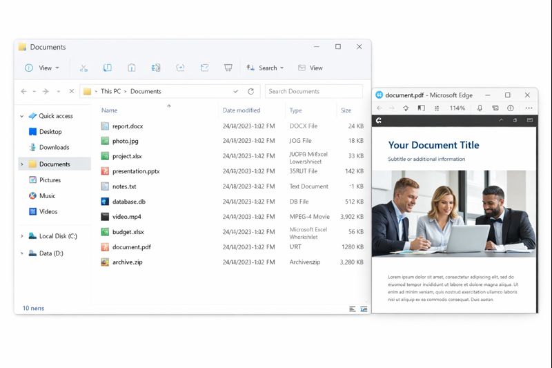The height and width of the screenshot is (368, 552).
Task: Sort files by the Date modified column
Action: 241,110
